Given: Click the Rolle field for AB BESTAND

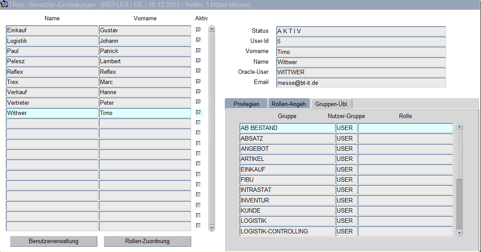Looking at the screenshot, I should 405,128.
